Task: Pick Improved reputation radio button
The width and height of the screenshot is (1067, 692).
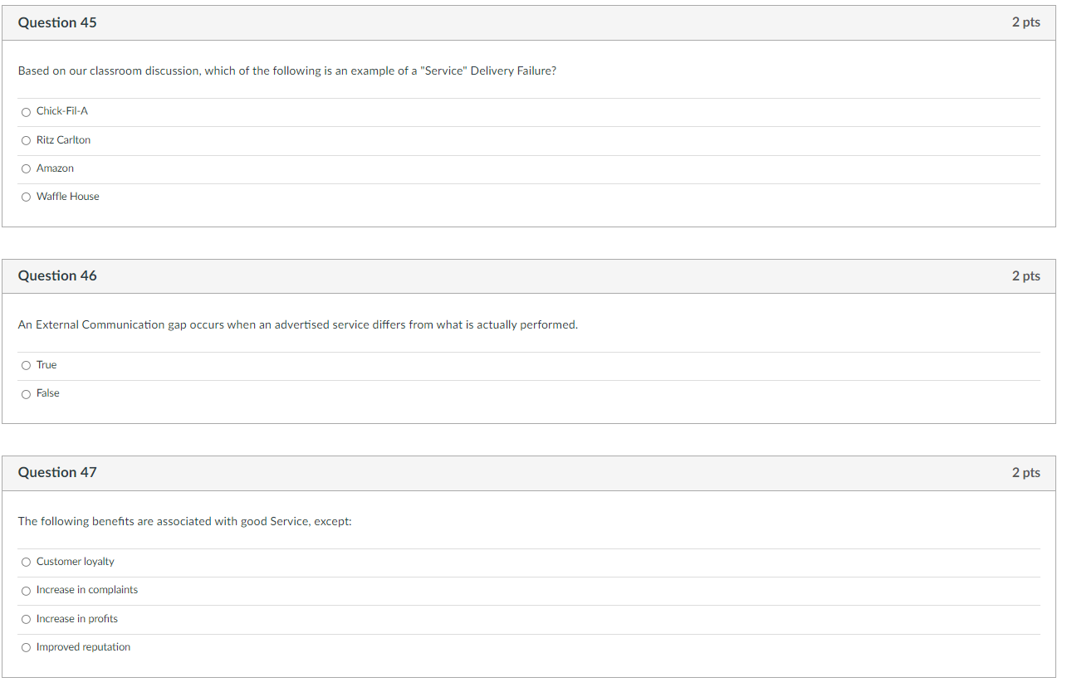Action: point(27,648)
